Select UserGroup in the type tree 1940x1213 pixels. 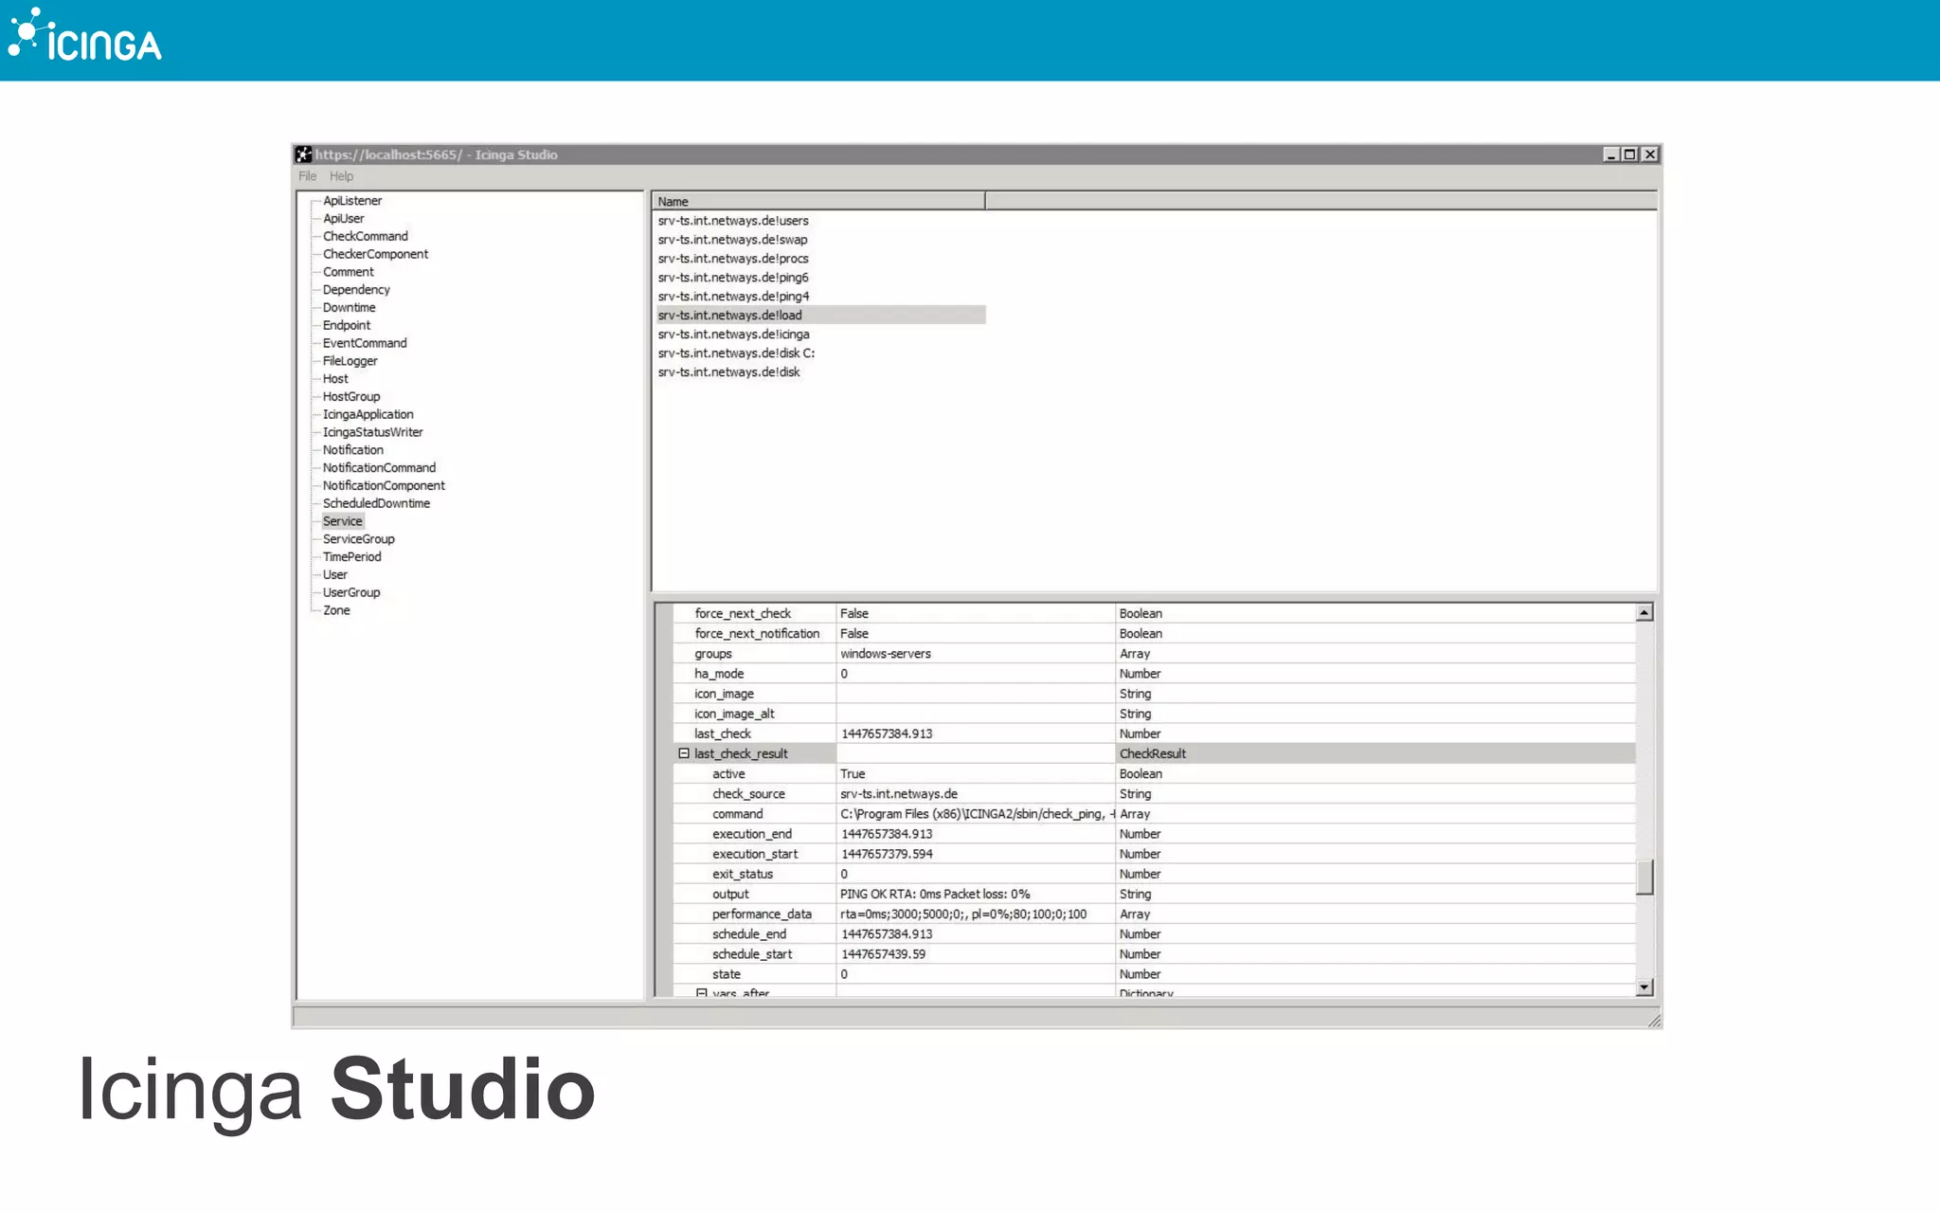[351, 593]
